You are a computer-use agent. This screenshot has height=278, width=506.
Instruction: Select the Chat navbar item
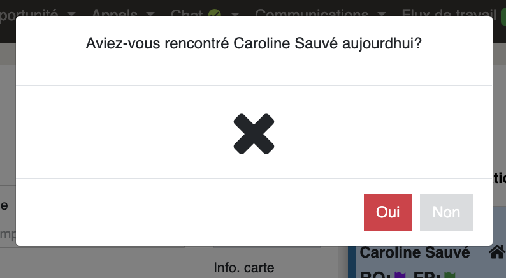187,13
